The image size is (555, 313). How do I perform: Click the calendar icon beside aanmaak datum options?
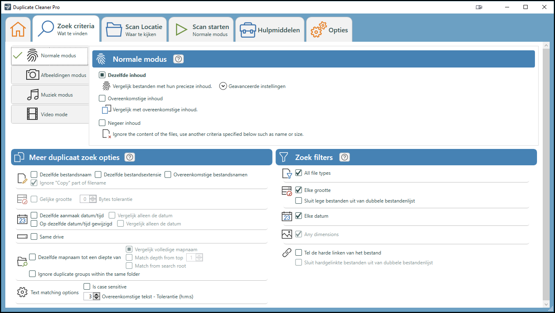22,219
